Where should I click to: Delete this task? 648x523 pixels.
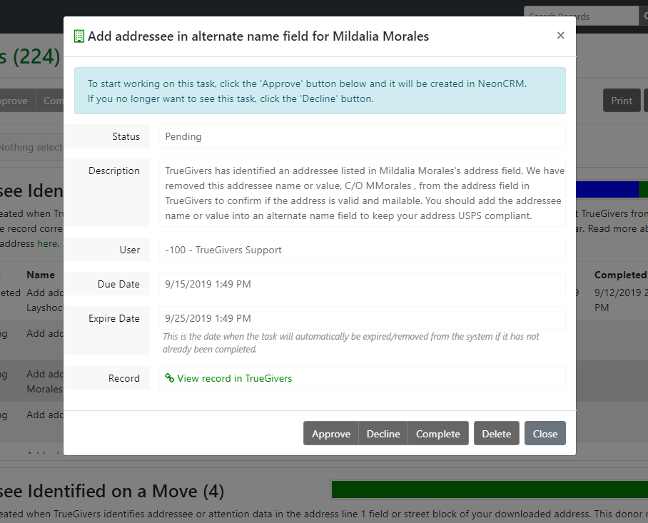[497, 434]
